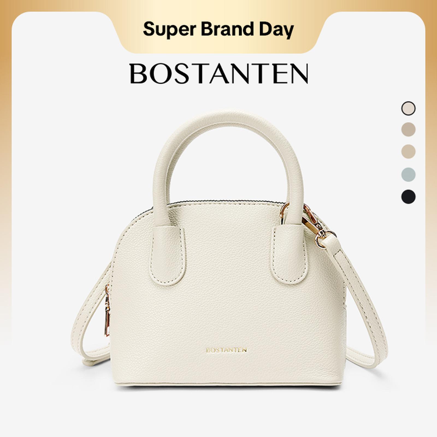Select the cream ivory color swatch
Screen dimensions: 437x437
(408, 108)
